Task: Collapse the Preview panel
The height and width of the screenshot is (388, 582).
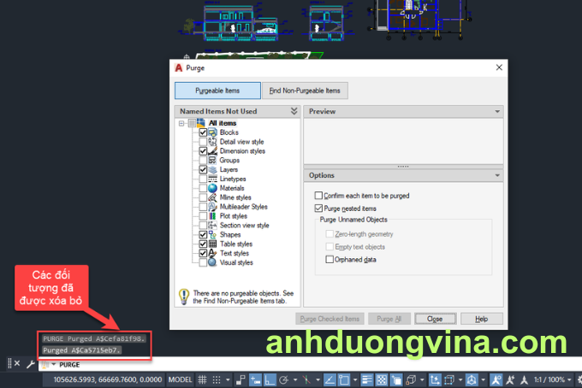Action: (497, 111)
